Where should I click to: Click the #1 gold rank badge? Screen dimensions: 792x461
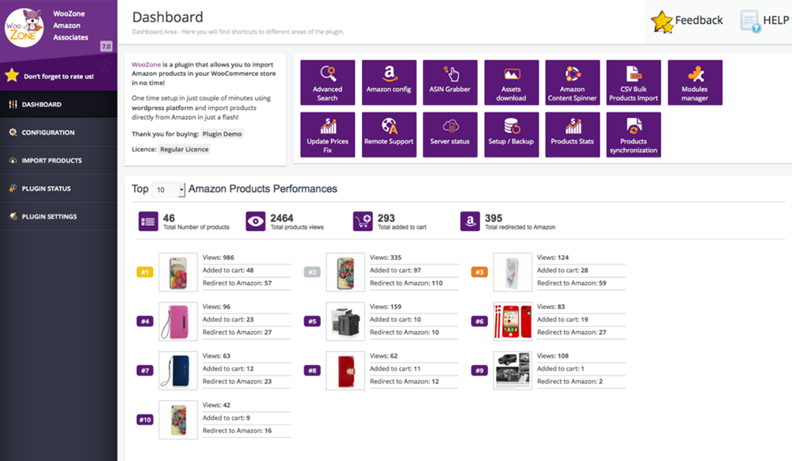(x=145, y=272)
